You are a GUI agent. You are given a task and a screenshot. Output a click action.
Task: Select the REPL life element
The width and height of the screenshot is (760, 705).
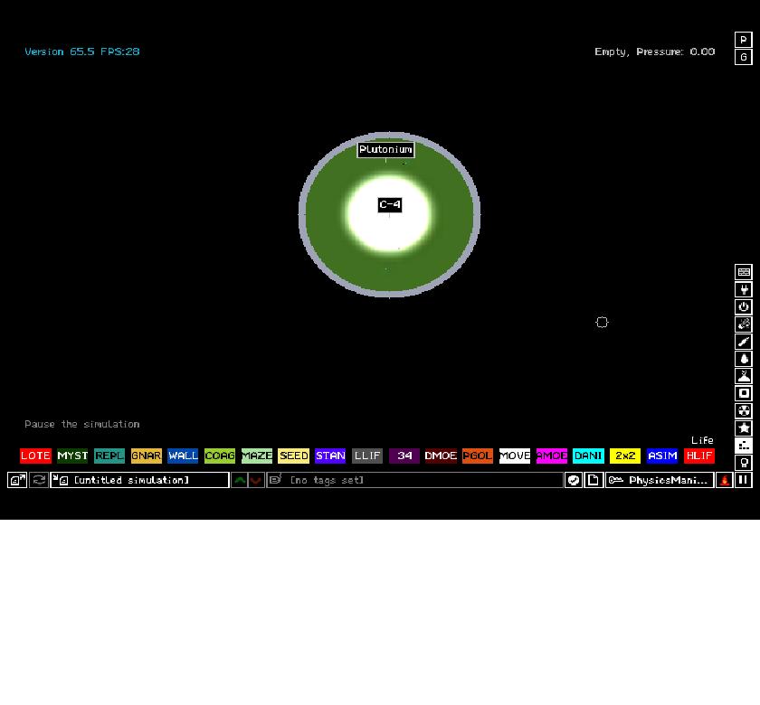tap(109, 456)
